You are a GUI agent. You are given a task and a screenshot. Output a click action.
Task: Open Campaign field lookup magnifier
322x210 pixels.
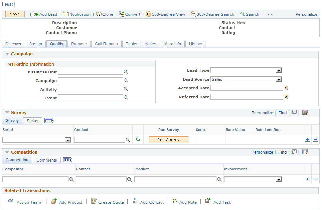pyautogui.click(x=126, y=81)
